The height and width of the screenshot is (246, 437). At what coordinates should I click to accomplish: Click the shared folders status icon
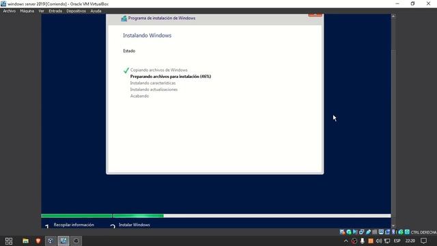pos(375,232)
